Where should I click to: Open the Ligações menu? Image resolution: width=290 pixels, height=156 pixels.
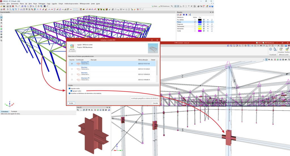point(54,4)
